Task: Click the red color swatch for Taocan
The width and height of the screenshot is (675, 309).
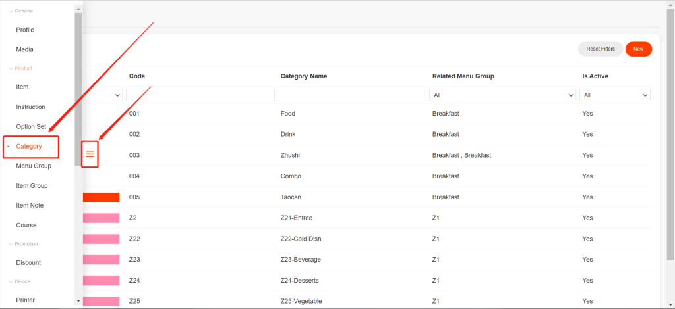Action: [x=101, y=197]
